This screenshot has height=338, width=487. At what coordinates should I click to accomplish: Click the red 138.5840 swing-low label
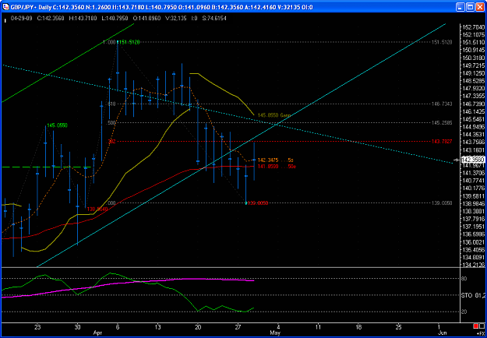pyautogui.click(x=97, y=209)
